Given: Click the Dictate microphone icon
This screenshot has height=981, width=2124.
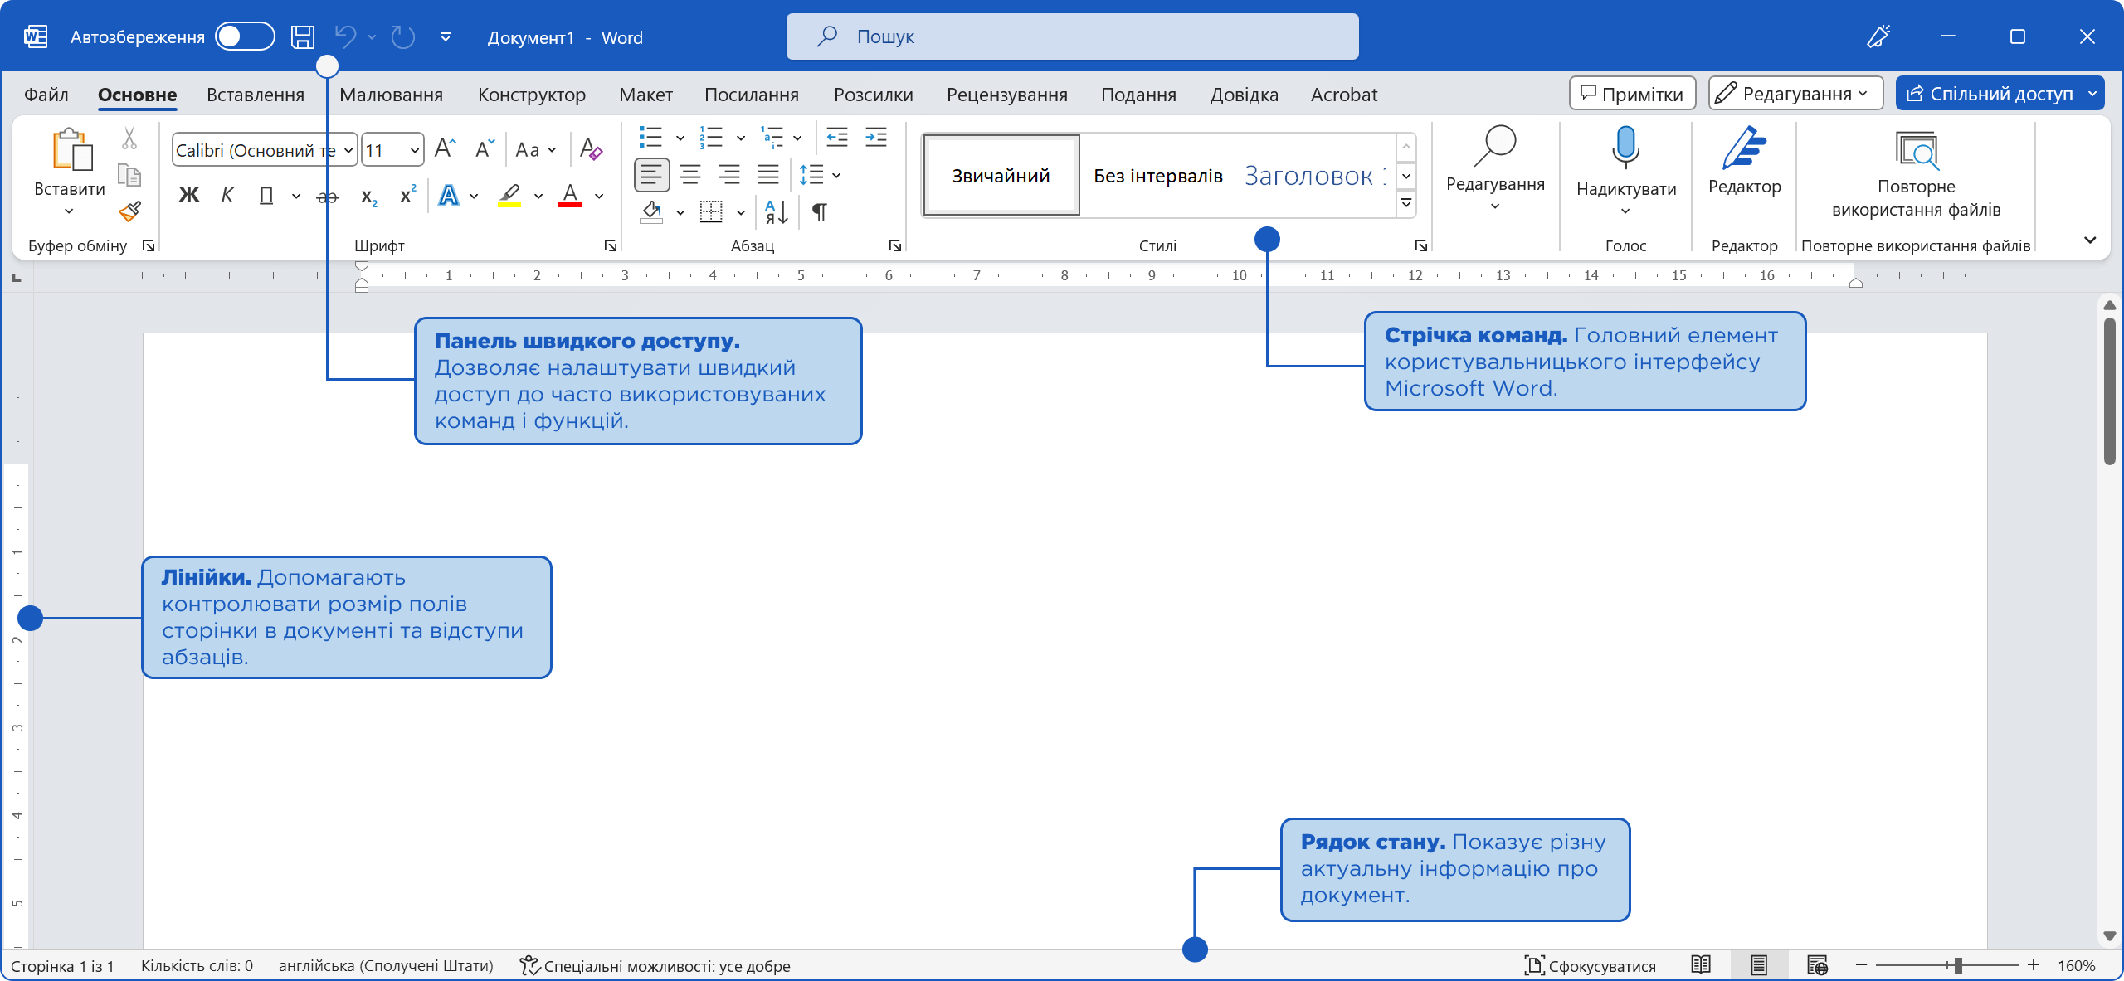Looking at the screenshot, I should (1625, 148).
